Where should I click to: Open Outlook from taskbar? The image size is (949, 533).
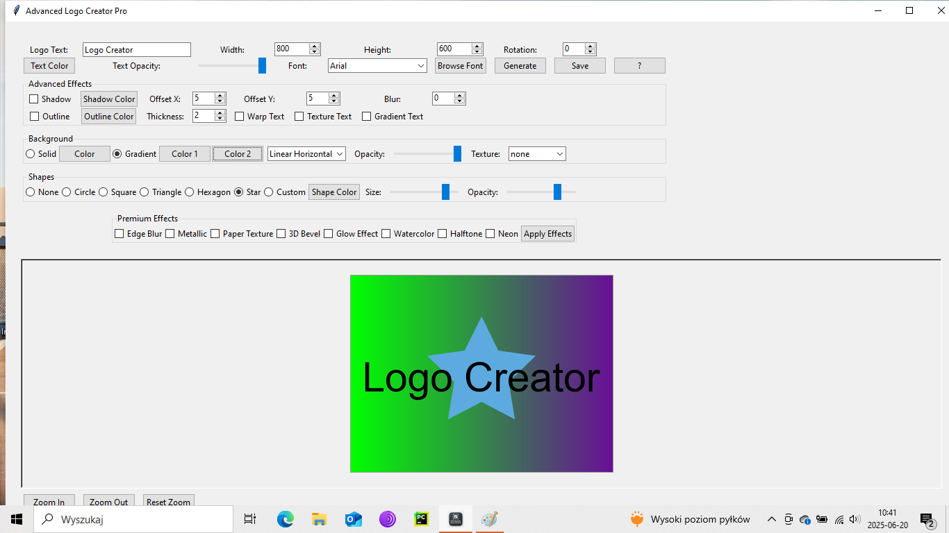point(353,519)
